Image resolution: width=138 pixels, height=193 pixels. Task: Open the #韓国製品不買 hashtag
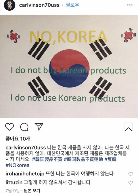click(x=47, y=159)
